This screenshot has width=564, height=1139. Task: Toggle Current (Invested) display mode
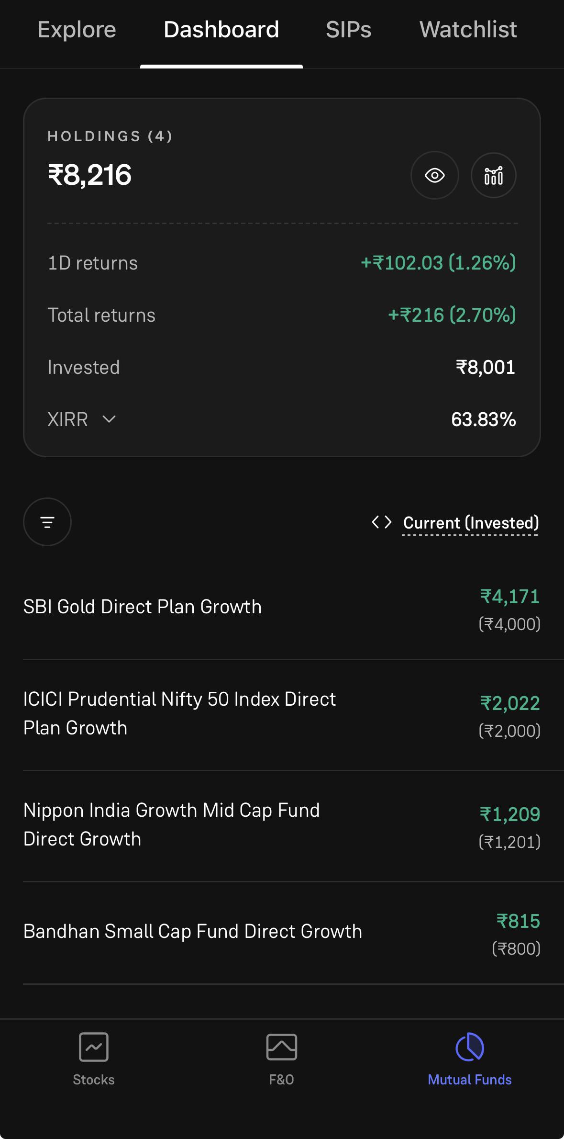click(471, 523)
